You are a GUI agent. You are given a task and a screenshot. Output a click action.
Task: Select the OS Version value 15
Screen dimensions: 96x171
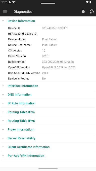tap(44, 51)
